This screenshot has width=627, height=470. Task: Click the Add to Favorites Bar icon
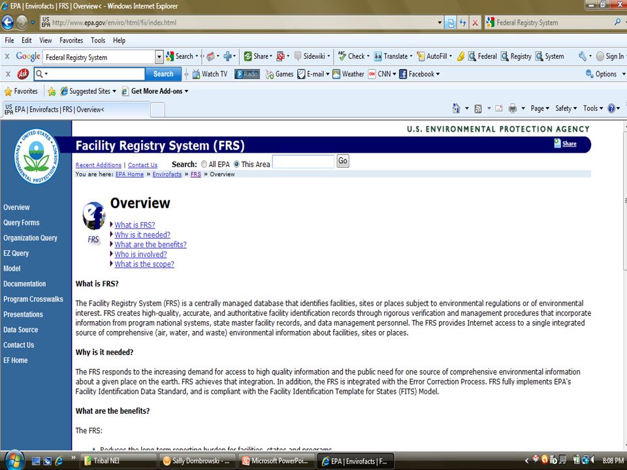coord(52,91)
